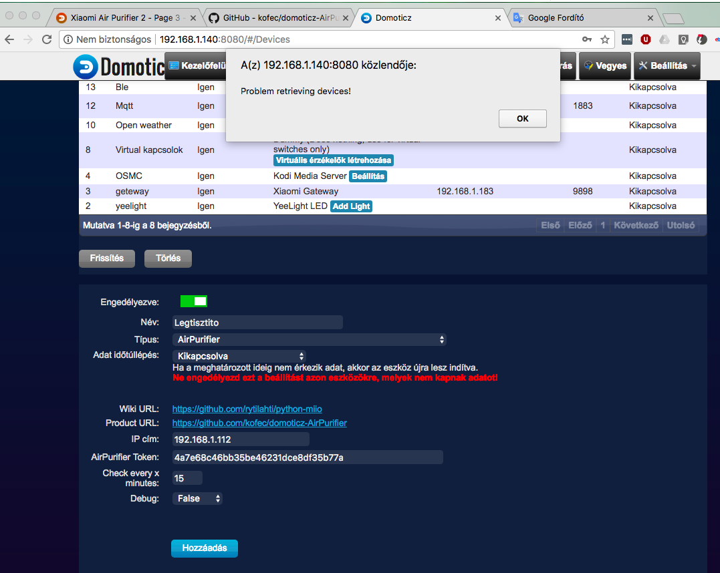Viewport: 720px width, 573px height.
Task: Open the Debug dropdown set to False
Action: 197,498
